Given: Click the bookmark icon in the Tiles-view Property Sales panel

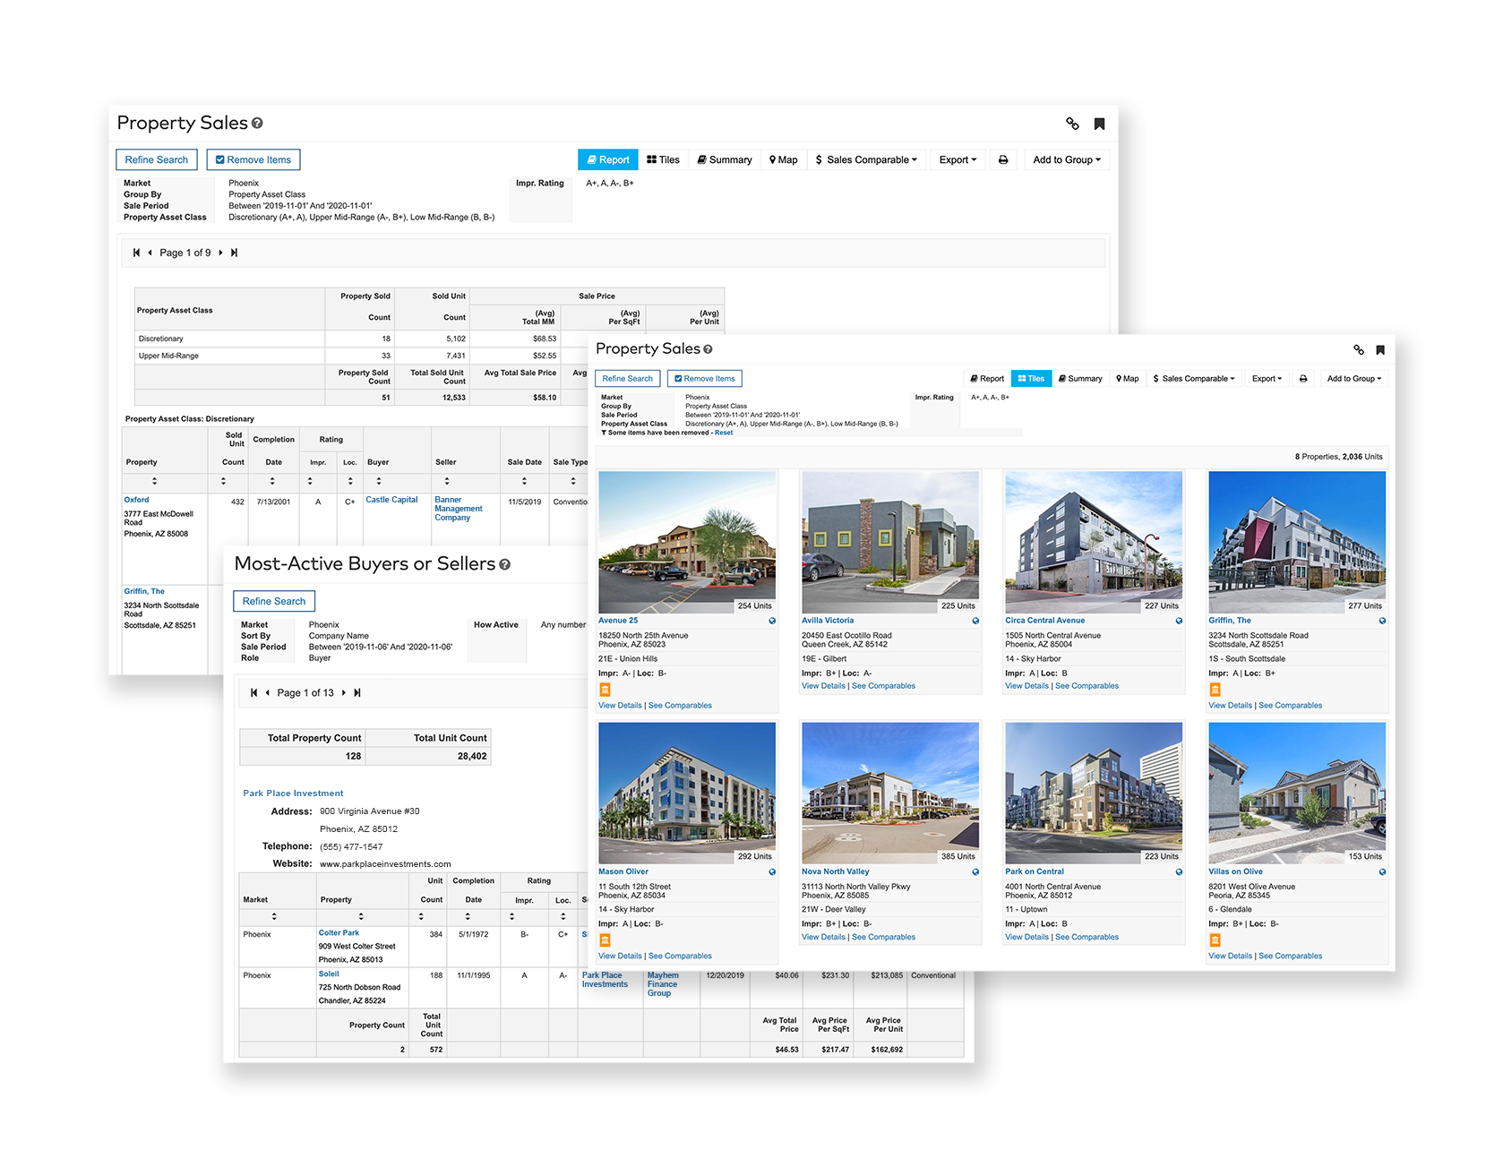Looking at the screenshot, I should coord(1380,350).
